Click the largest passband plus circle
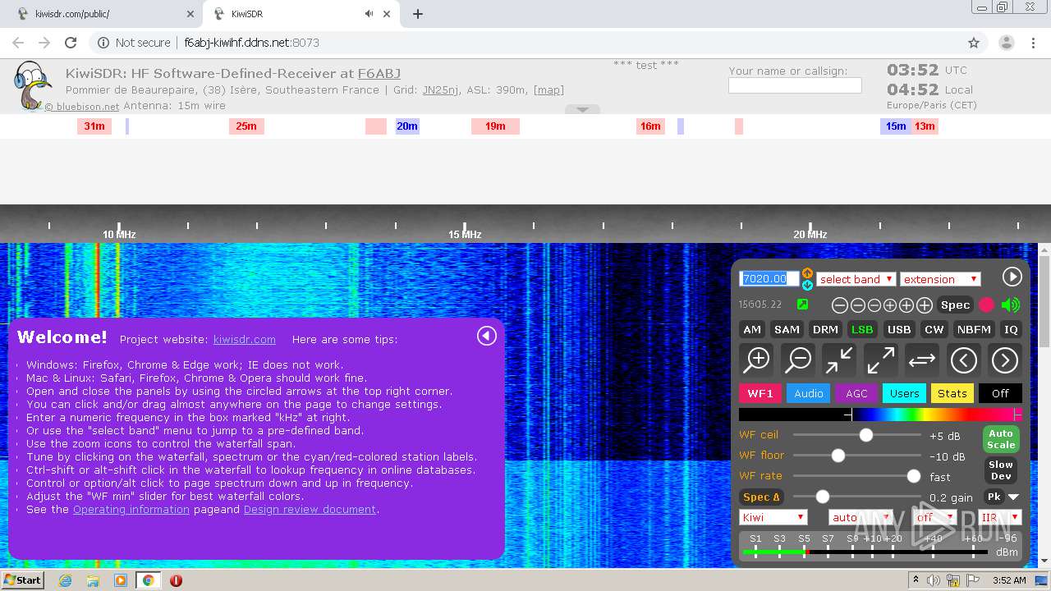1051x591 pixels. (x=925, y=305)
